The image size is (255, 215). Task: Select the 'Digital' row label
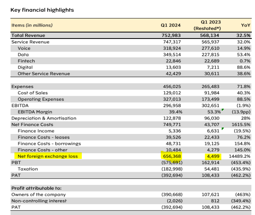25,67
